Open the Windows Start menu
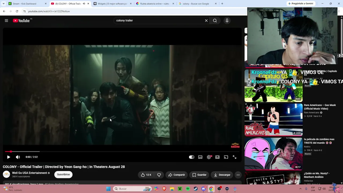 click(108, 189)
